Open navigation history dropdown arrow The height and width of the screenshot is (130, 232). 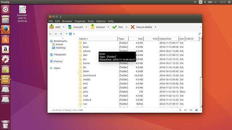[66, 34]
